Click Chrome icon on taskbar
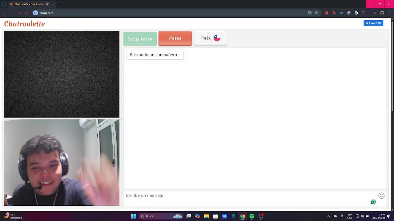Viewport: 394px width, 221px height. (243, 216)
